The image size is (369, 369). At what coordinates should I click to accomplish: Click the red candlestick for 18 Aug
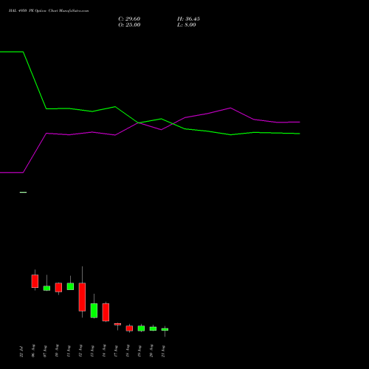pos(129,328)
